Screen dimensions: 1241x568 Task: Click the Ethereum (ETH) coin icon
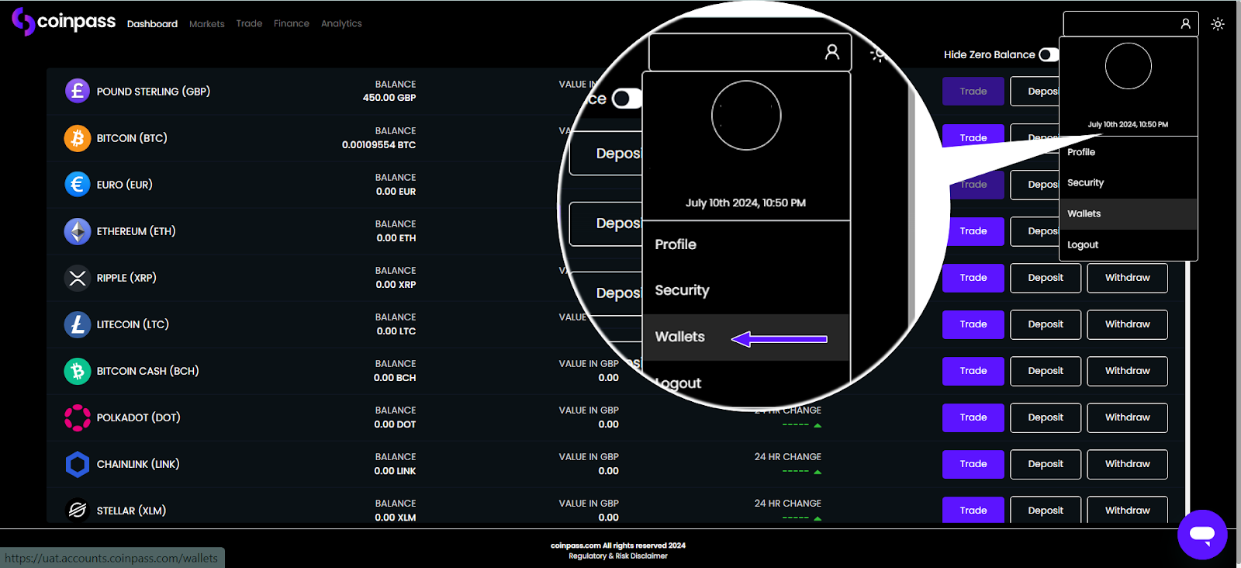click(77, 231)
